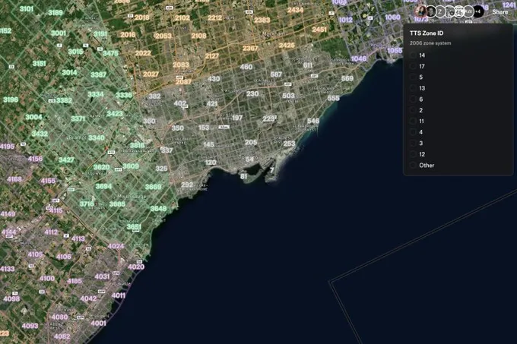The image size is (517, 344).
Task: Click zone label 2087 on the map
Action: (x=183, y=82)
